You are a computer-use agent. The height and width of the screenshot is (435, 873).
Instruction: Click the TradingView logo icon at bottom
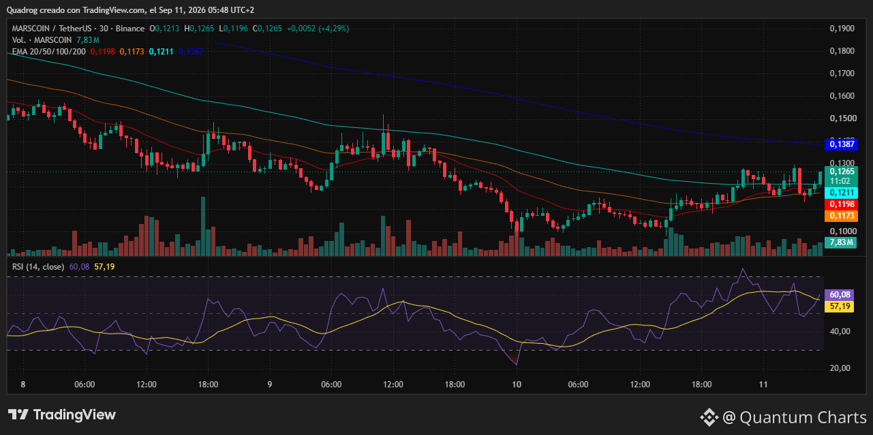click(x=18, y=415)
